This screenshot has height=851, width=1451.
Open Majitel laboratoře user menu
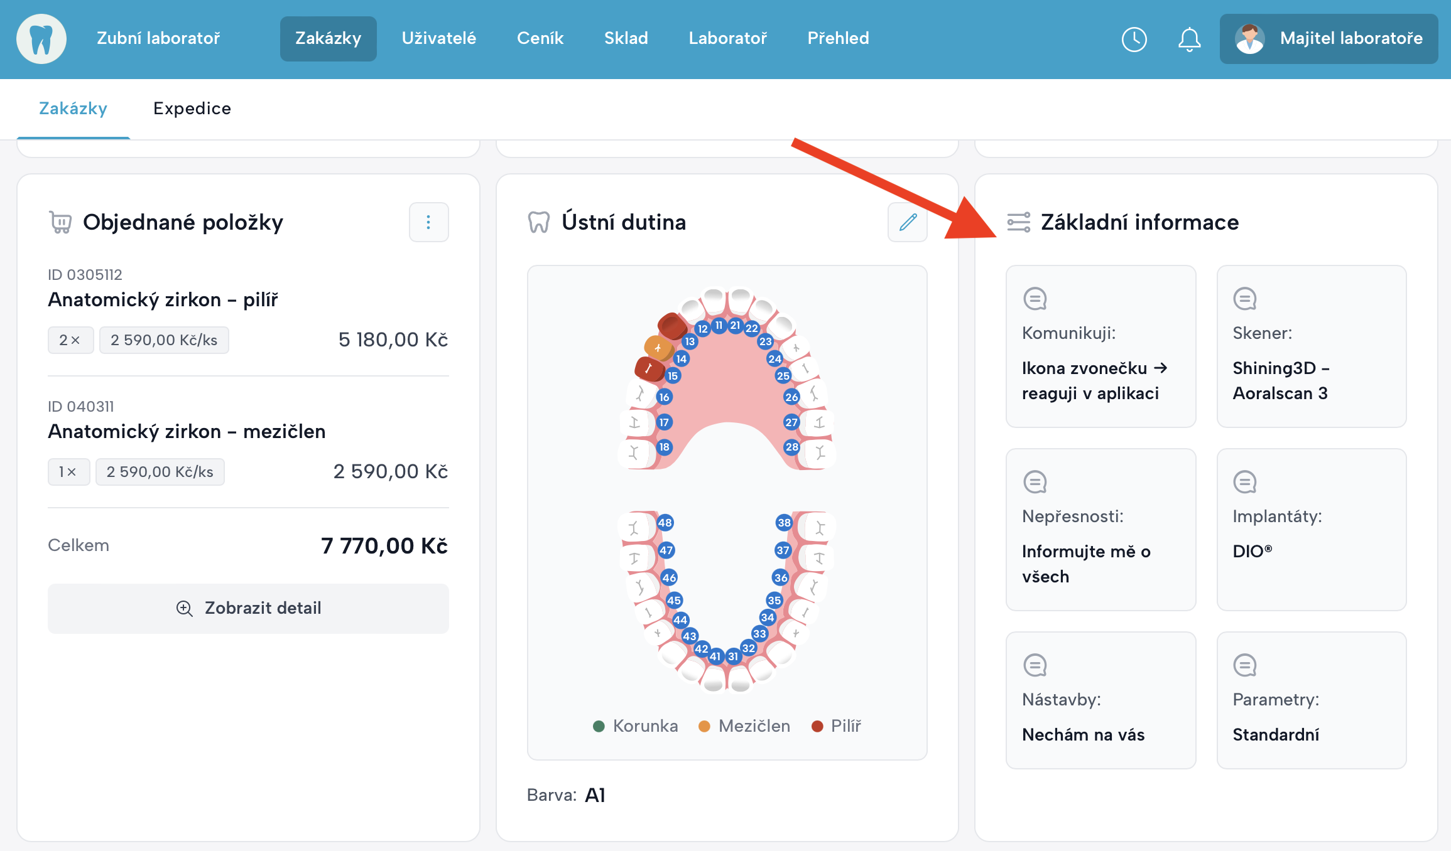[1329, 39]
